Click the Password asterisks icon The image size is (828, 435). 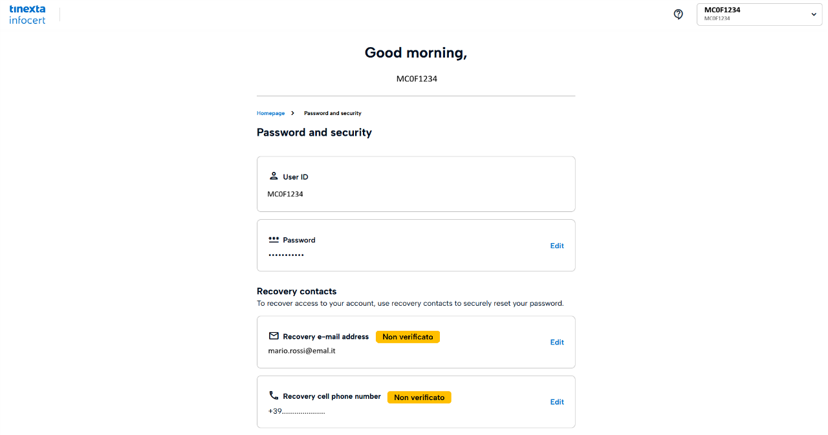(x=274, y=239)
